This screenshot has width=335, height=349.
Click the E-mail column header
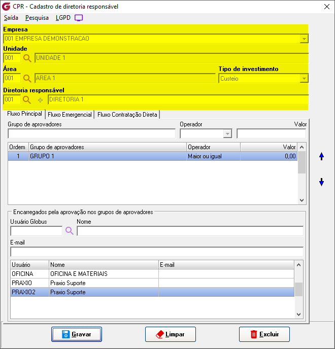226,265
